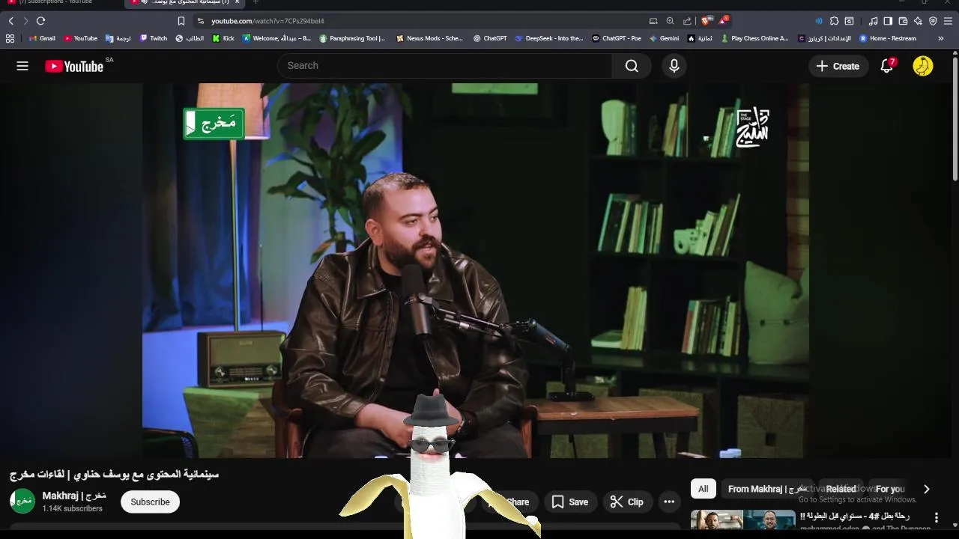Image resolution: width=959 pixels, height=539 pixels.
Task: Open the account avatar menu
Action: pyautogui.click(x=923, y=66)
